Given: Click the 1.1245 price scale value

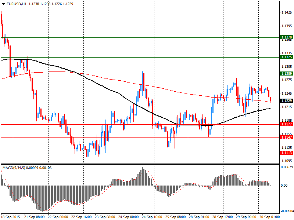Looking at the screenshot, I should (x=287, y=93).
